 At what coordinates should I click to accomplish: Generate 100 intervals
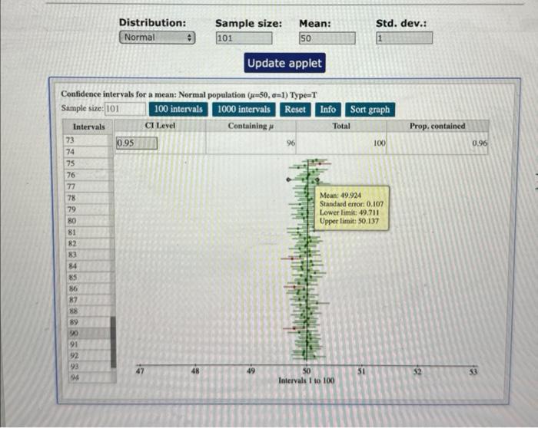178,109
